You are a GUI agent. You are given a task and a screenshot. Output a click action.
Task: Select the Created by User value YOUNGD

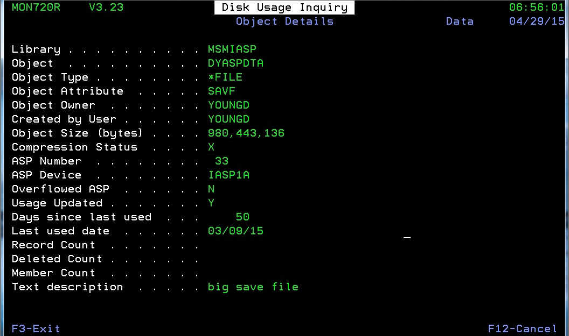(228, 119)
